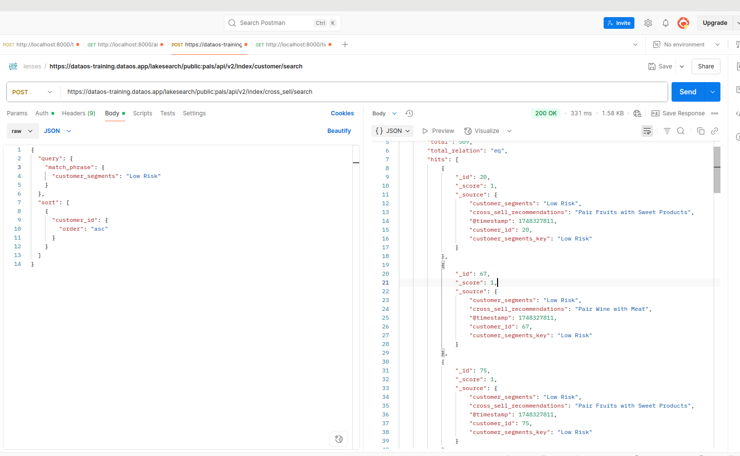Viewport: 740px width, 456px height.
Task: Open the Settings request tab
Action: (194, 113)
